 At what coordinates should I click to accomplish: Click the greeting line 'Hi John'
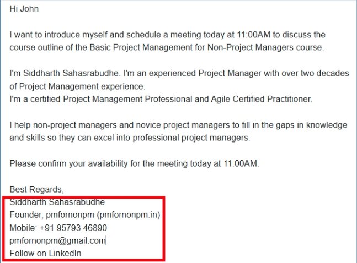pos(24,9)
